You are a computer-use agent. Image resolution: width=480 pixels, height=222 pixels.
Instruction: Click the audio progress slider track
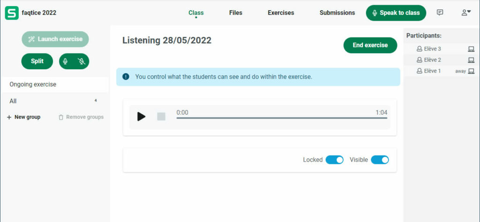[281, 118]
